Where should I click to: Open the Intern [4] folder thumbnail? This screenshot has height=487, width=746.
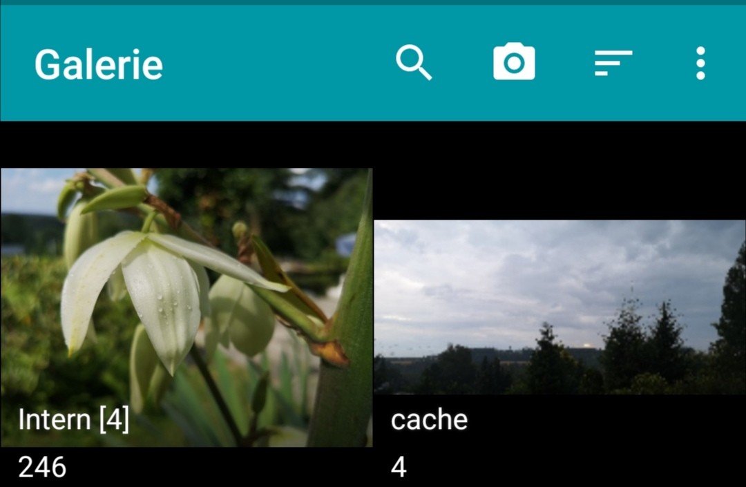click(186, 307)
